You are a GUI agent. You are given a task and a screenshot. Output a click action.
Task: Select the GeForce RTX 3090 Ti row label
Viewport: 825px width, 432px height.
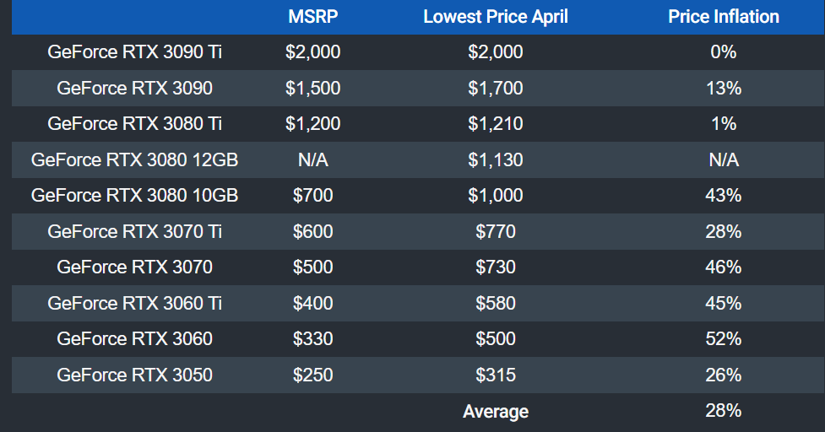coord(135,52)
